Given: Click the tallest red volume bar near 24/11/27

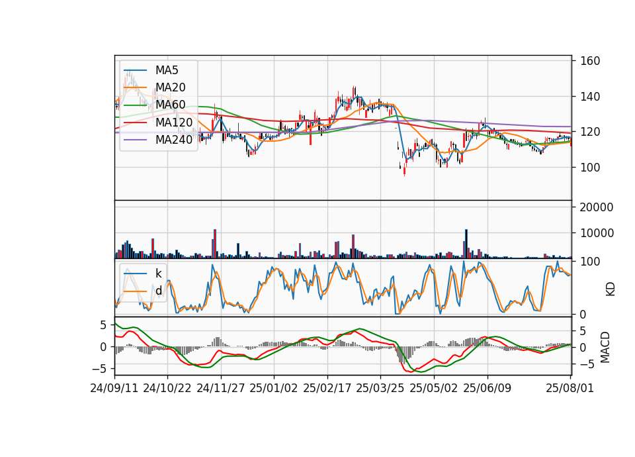Looking at the screenshot, I should (x=215, y=244).
